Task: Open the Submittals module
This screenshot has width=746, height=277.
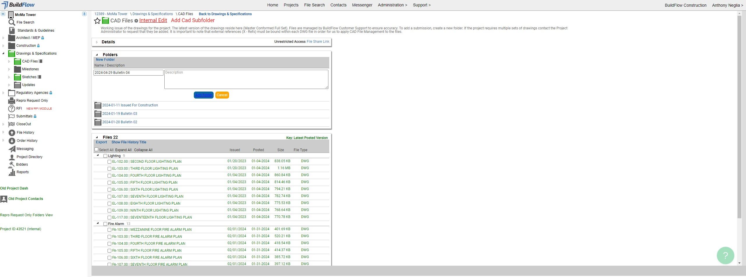Action: point(25,116)
